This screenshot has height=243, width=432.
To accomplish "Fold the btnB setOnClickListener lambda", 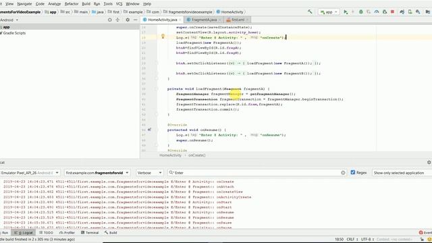I will [157, 74].
